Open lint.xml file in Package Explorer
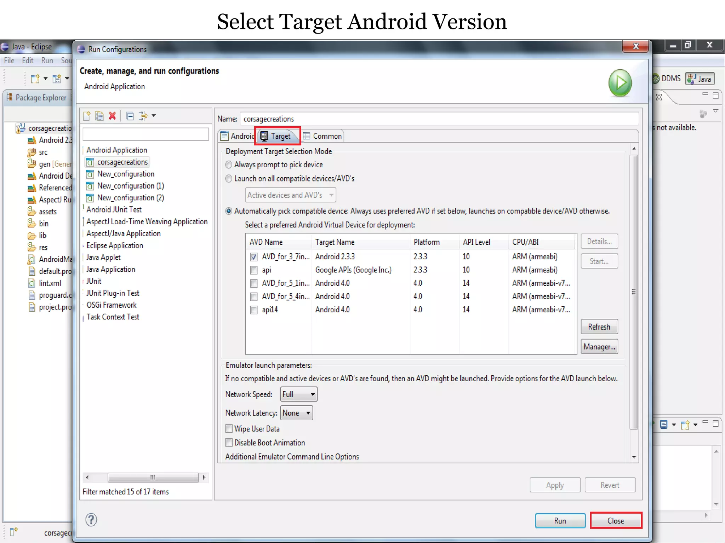The height and width of the screenshot is (543, 725). point(45,283)
